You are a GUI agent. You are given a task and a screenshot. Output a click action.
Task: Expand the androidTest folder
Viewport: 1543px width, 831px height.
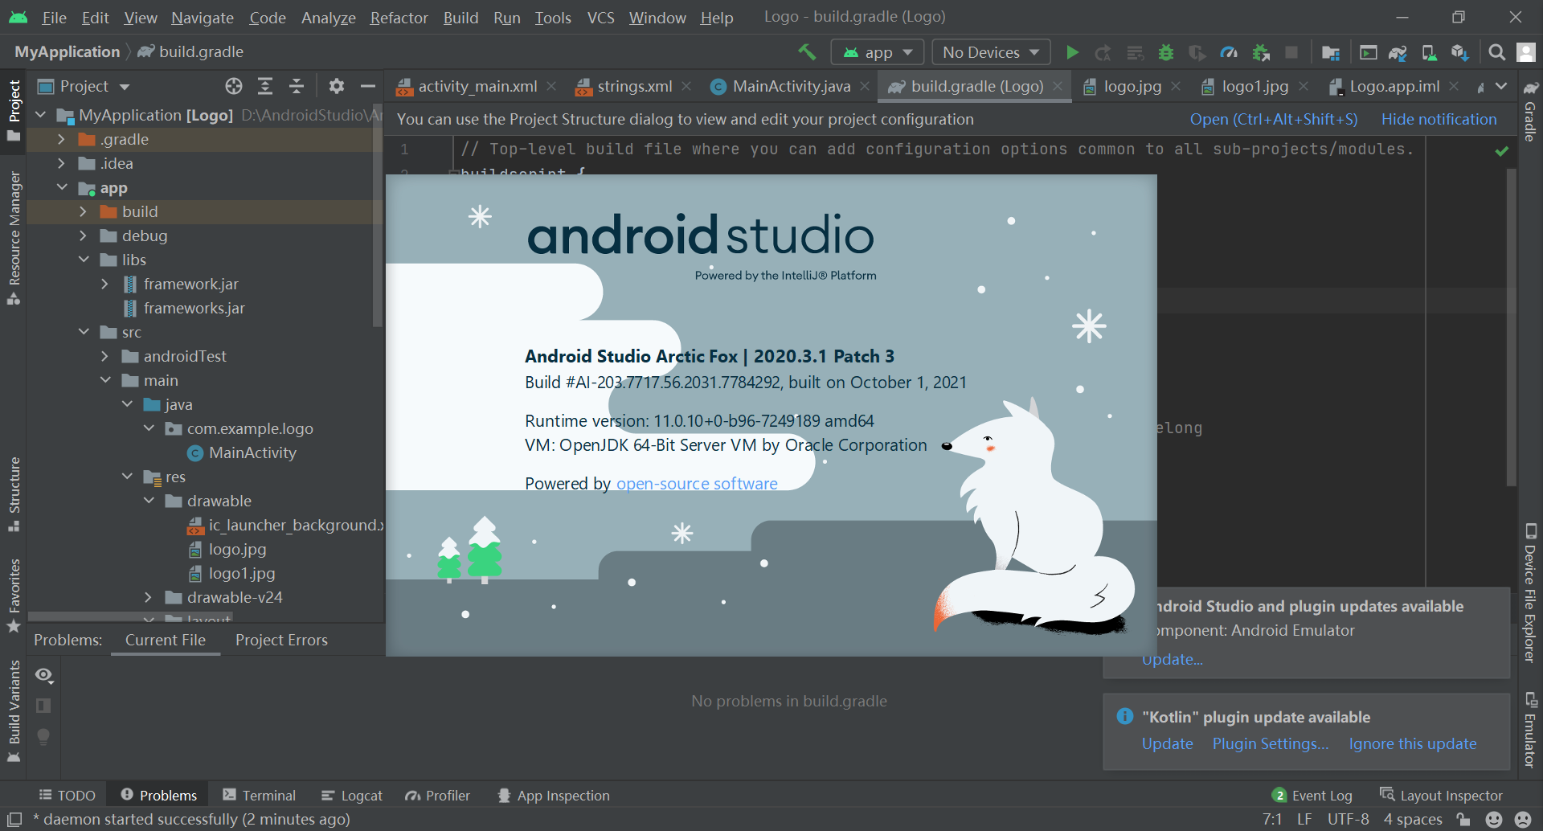click(x=104, y=356)
